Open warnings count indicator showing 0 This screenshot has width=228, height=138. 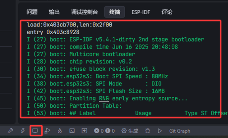110,131
